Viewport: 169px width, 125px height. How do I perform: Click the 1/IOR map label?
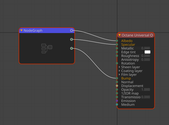point(130,93)
